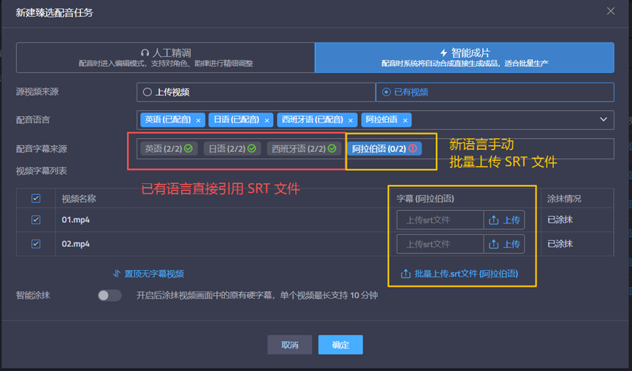Click the 确定 button
The height and width of the screenshot is (371, 632).
point(340,345)
